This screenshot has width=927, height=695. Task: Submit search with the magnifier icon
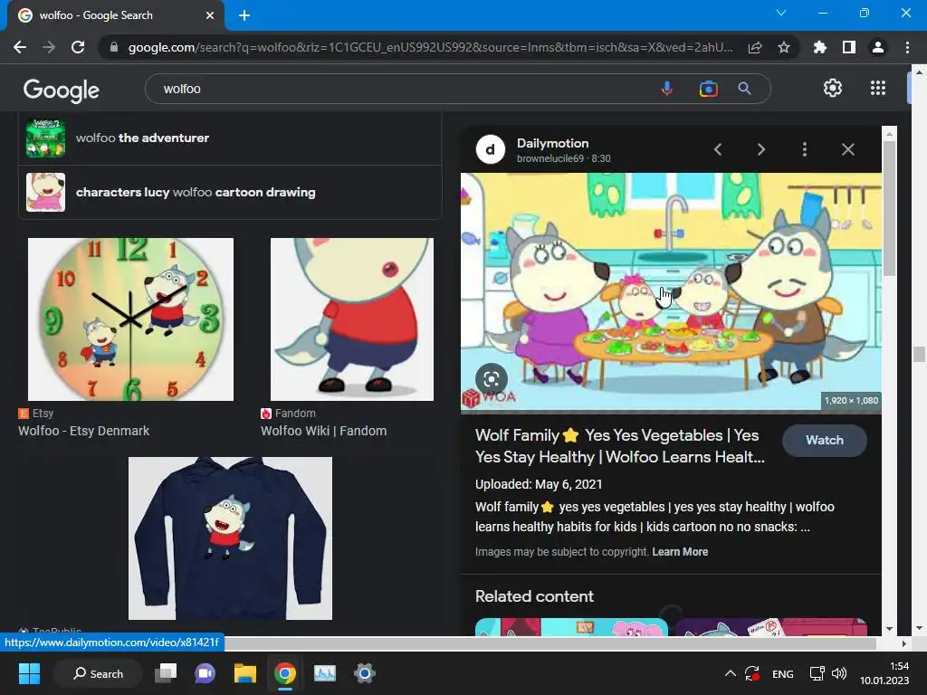click(x=744, y=89)
